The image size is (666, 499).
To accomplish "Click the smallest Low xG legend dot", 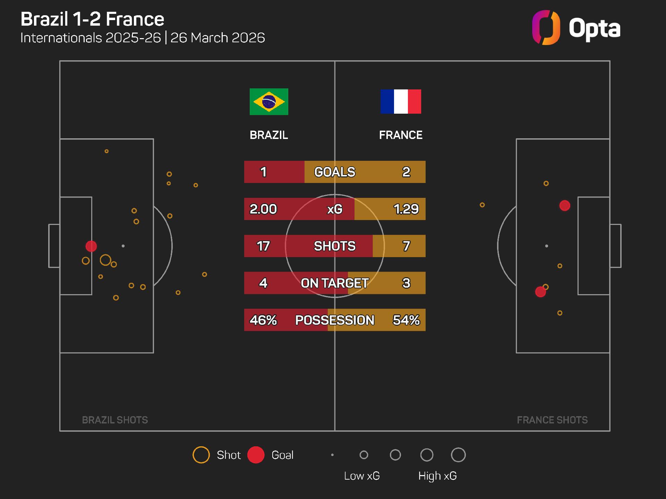I will tap(332, 455).
